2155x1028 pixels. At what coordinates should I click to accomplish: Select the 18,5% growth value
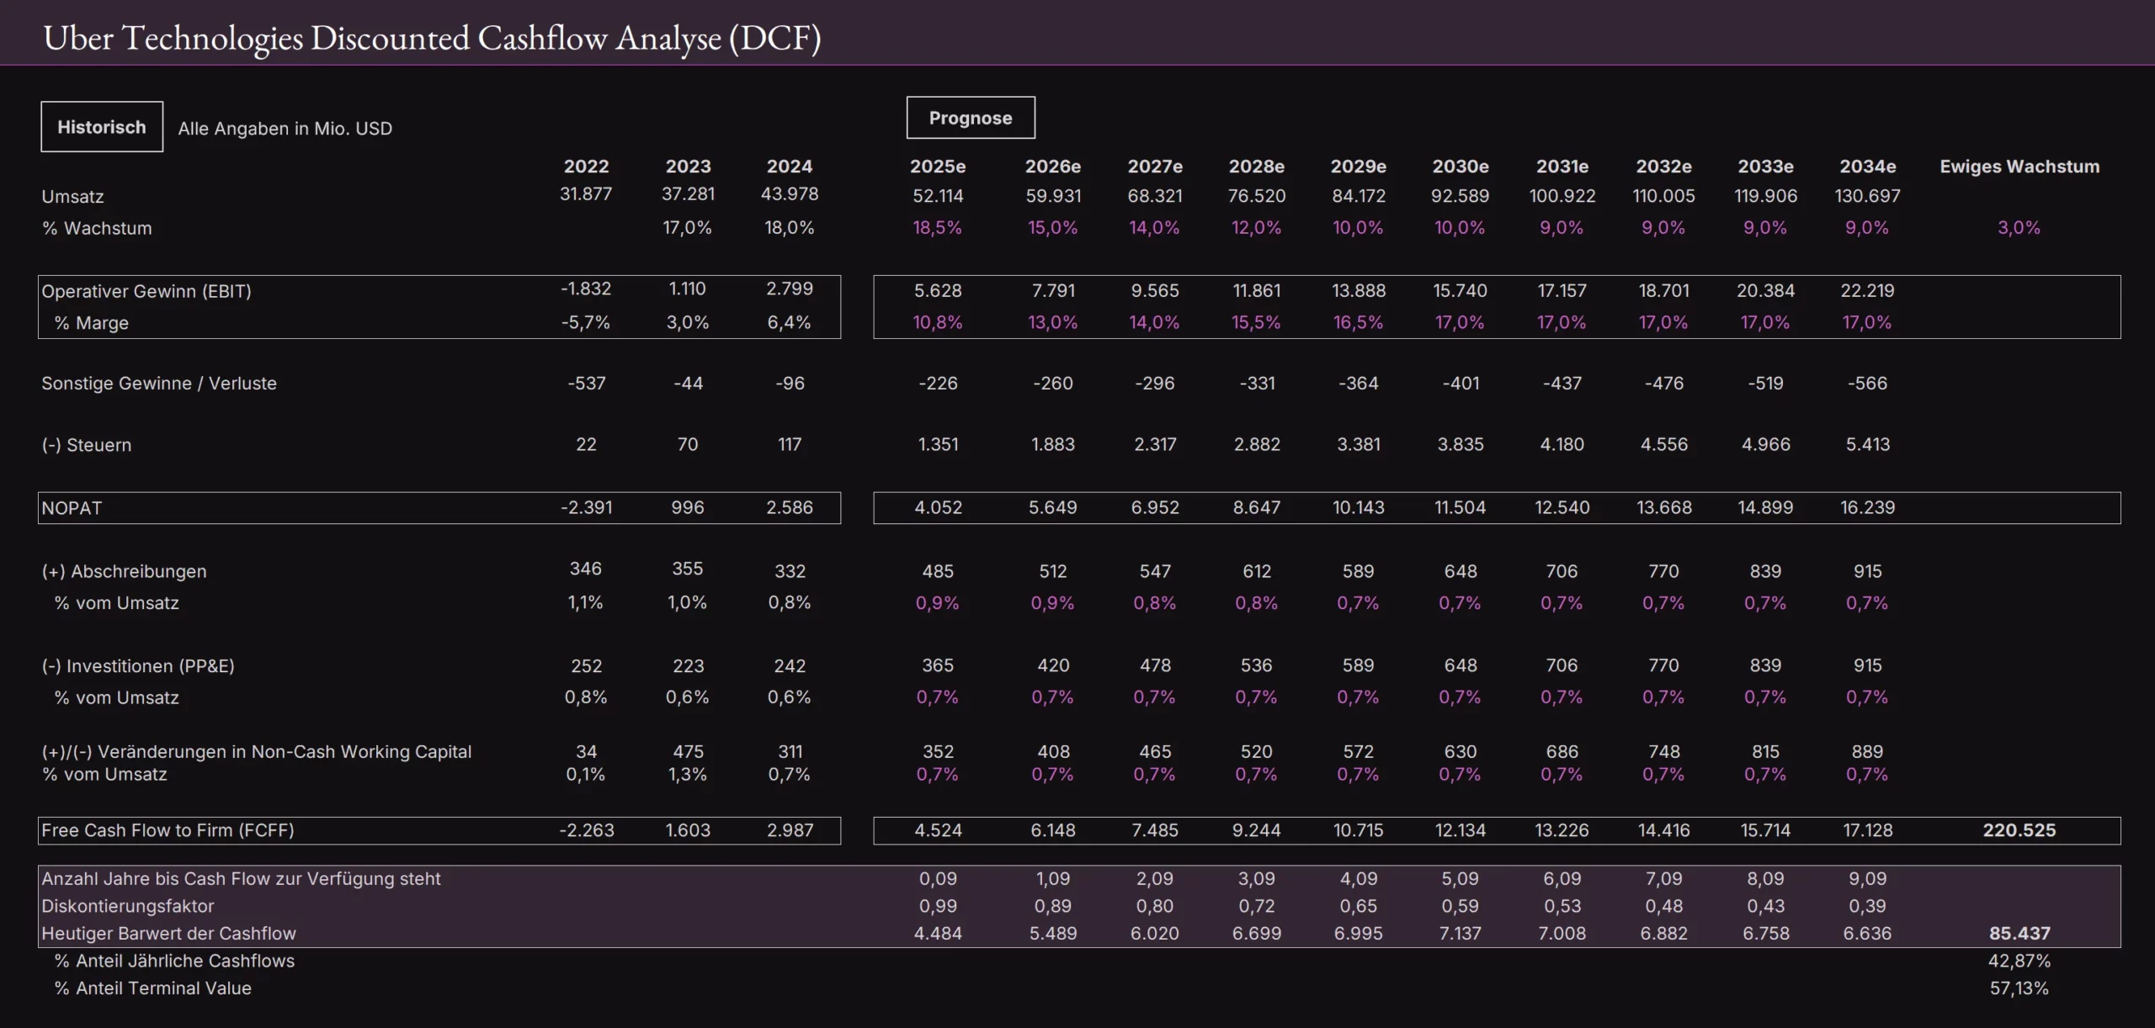(x=938, y=228)
